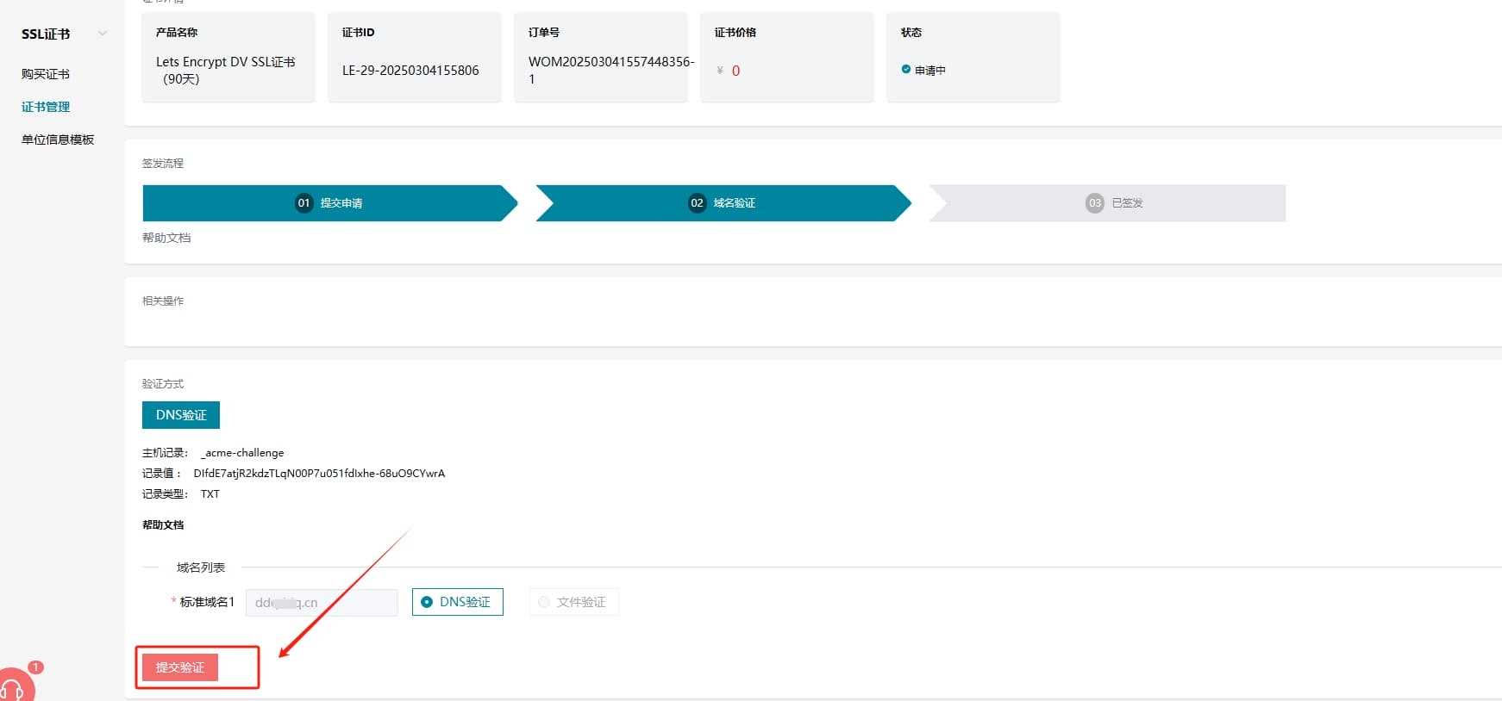
Task: Open 帮助文档 link below the progress steps
Action: point(166,238)
